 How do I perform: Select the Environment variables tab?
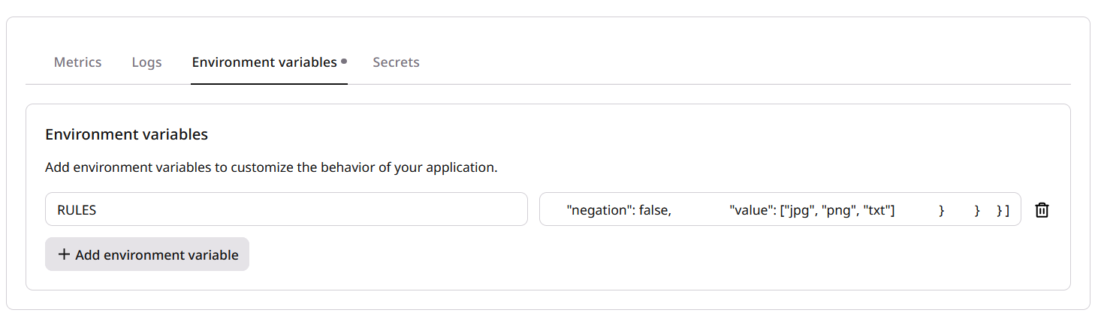coord(264,62)
